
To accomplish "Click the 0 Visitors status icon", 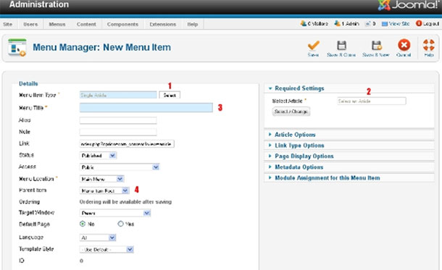I will pyautogui.click(x=304, y=23).
